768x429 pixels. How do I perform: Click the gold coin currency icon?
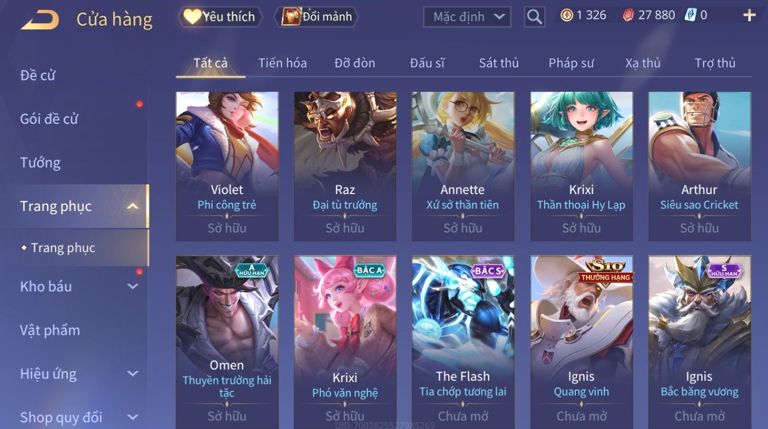567,15
